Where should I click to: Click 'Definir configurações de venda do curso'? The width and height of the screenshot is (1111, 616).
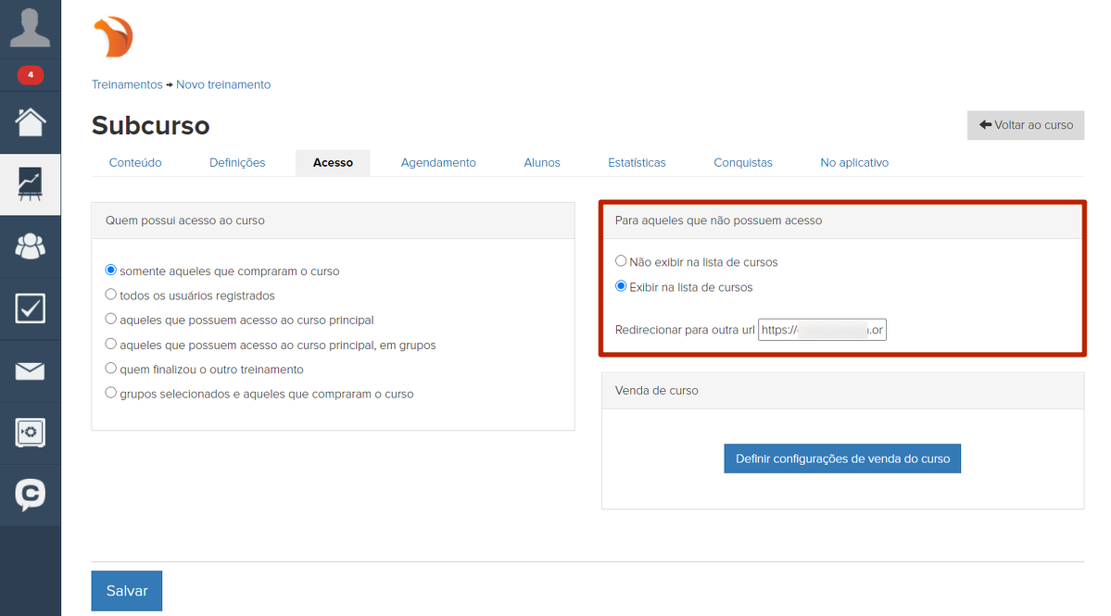coord(842,459)
